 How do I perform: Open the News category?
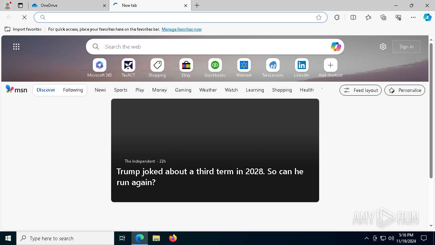pyautogui.click(x=100, y=90)
